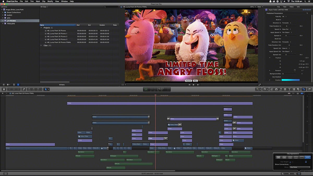The image size is (313, 176).
Task: Open the music and sound browser
Action: 281,89
